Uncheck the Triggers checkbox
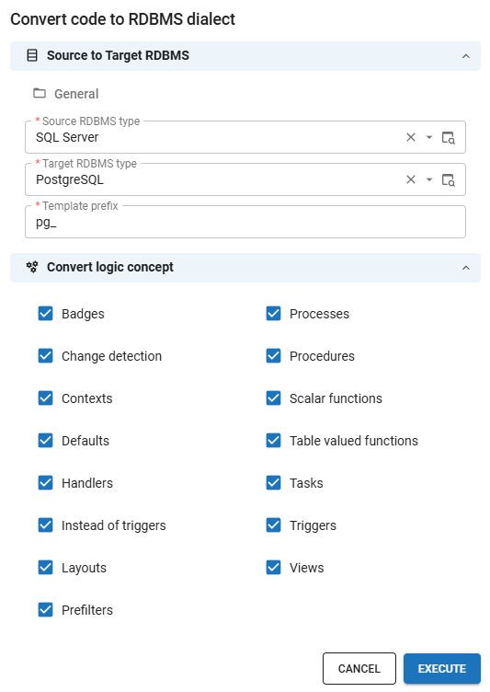The image size is (490, 692). coord(273,525)
